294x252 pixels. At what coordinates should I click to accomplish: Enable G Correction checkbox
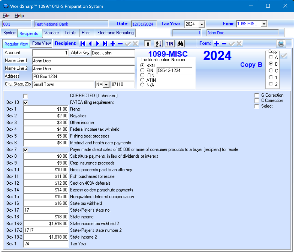click(x=257, y=95)
